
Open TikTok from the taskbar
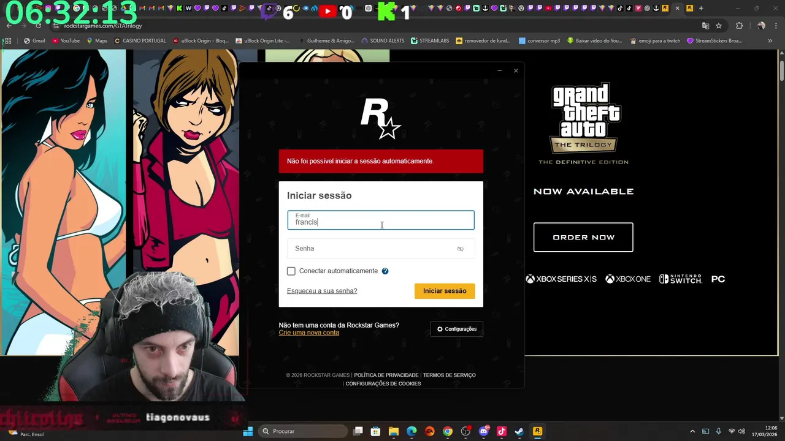point(501,431)
